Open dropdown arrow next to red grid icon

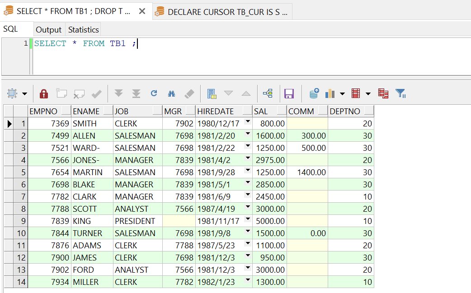click(x=368, y=94)
